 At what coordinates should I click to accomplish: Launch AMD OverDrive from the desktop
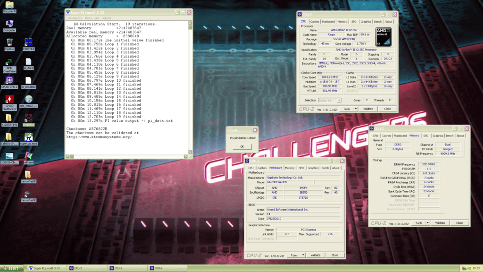pyautogui.click(x=9, y=66)
